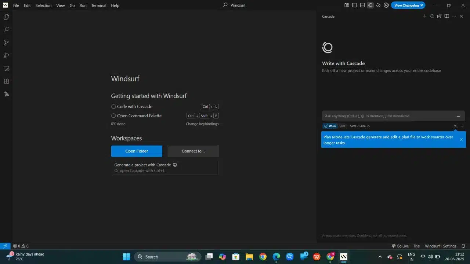Open notifications bell in status bar
This screenshot has width=470, height=264.
pyautogui.click(x=463, y=246)
